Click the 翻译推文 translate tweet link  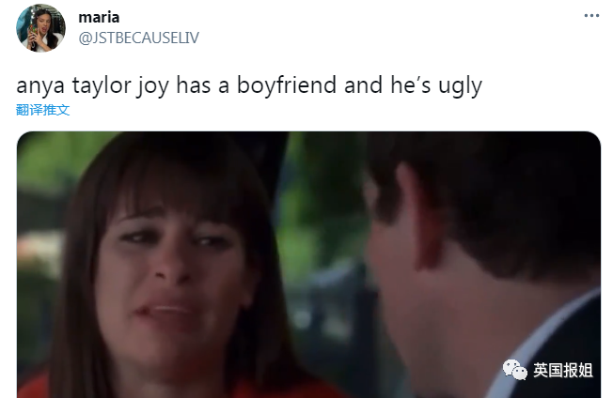pyautogui.click(x=42, y=110)
